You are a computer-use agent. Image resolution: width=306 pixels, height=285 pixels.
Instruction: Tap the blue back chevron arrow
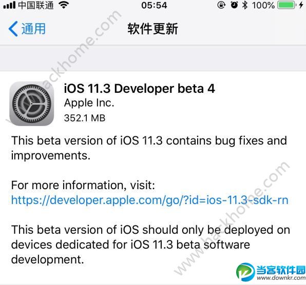13,29
